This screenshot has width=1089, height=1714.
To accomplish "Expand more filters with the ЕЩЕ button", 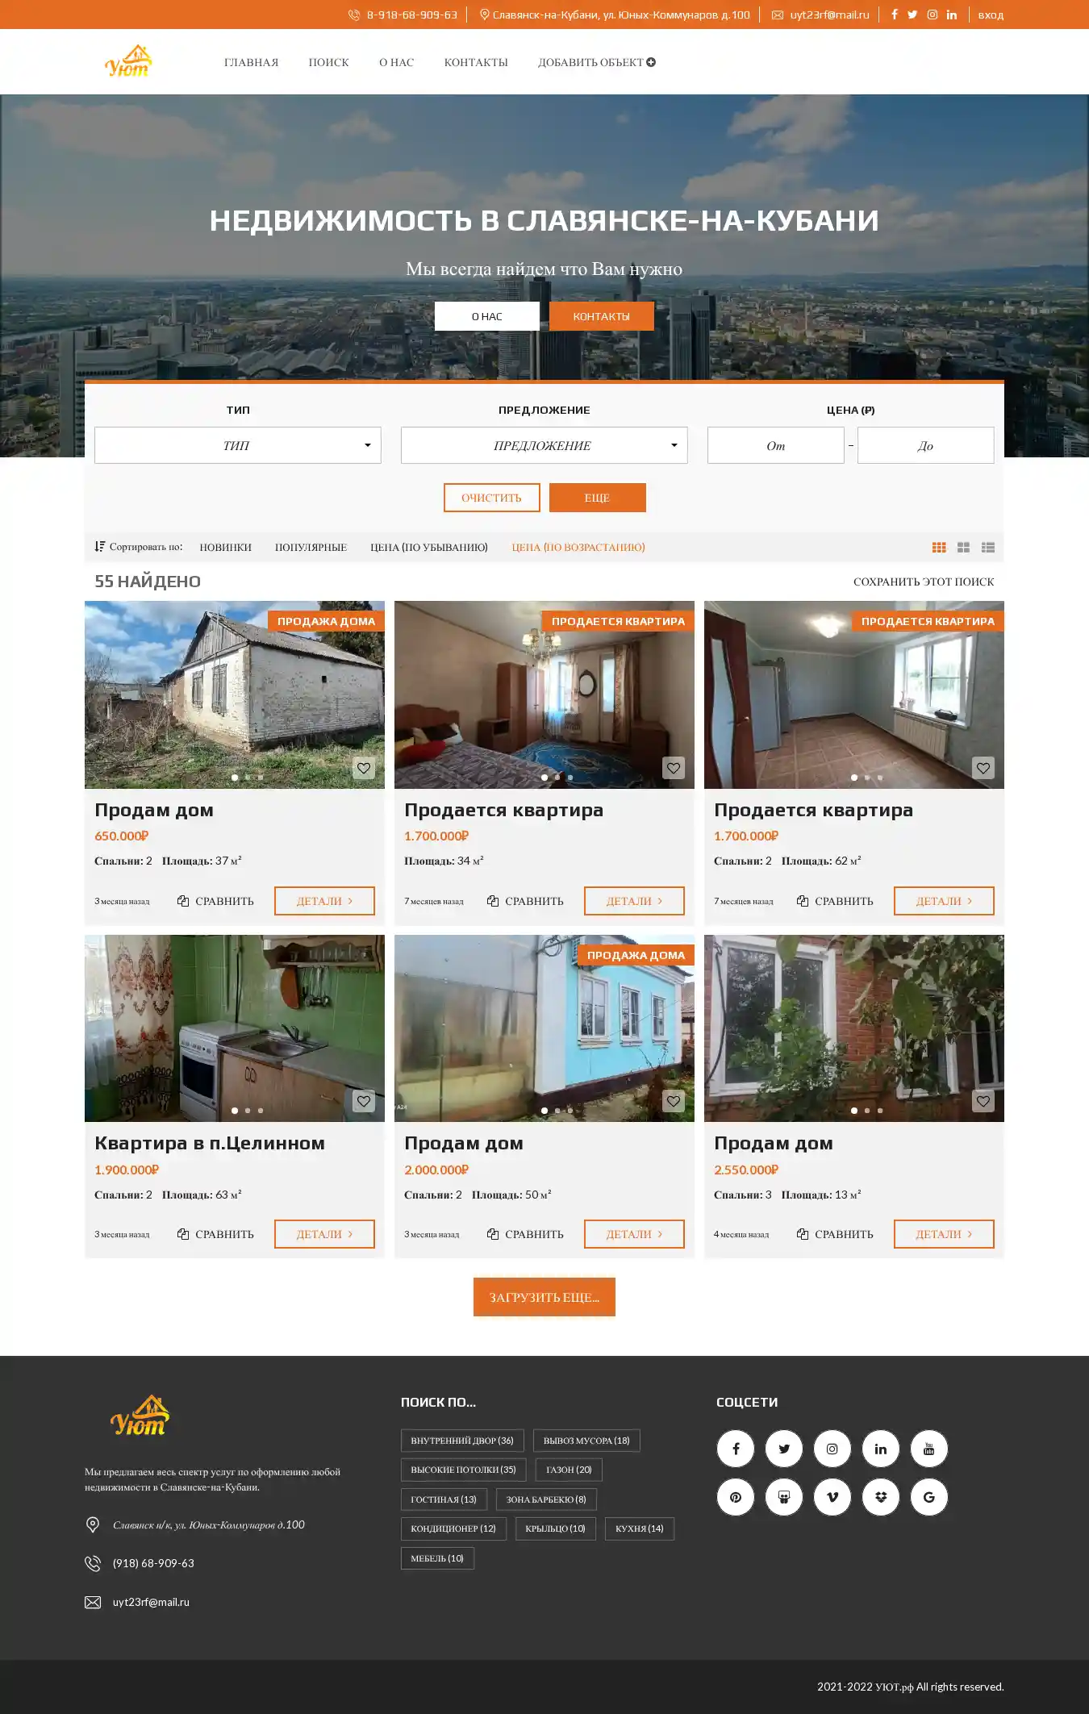I will pos(598,498).
